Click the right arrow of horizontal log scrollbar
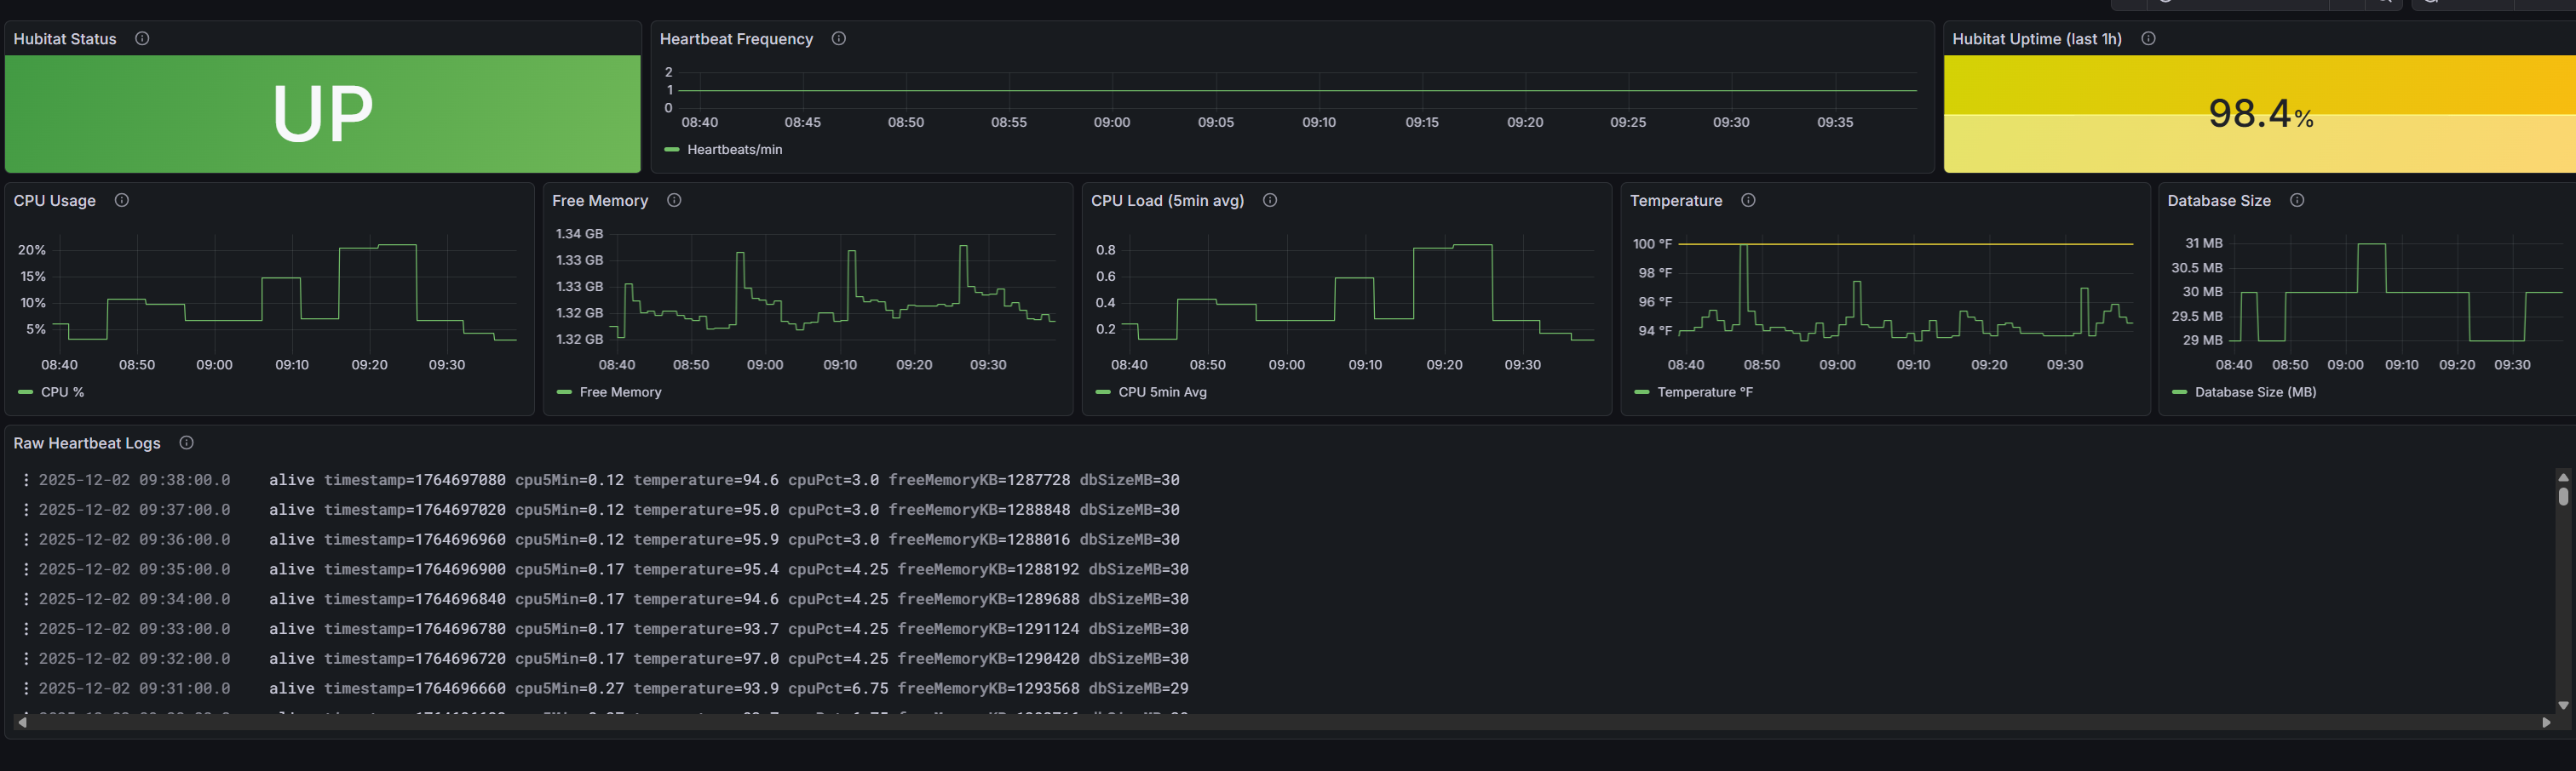Viewport: 2576px width, 771px height. (2545, 722)
